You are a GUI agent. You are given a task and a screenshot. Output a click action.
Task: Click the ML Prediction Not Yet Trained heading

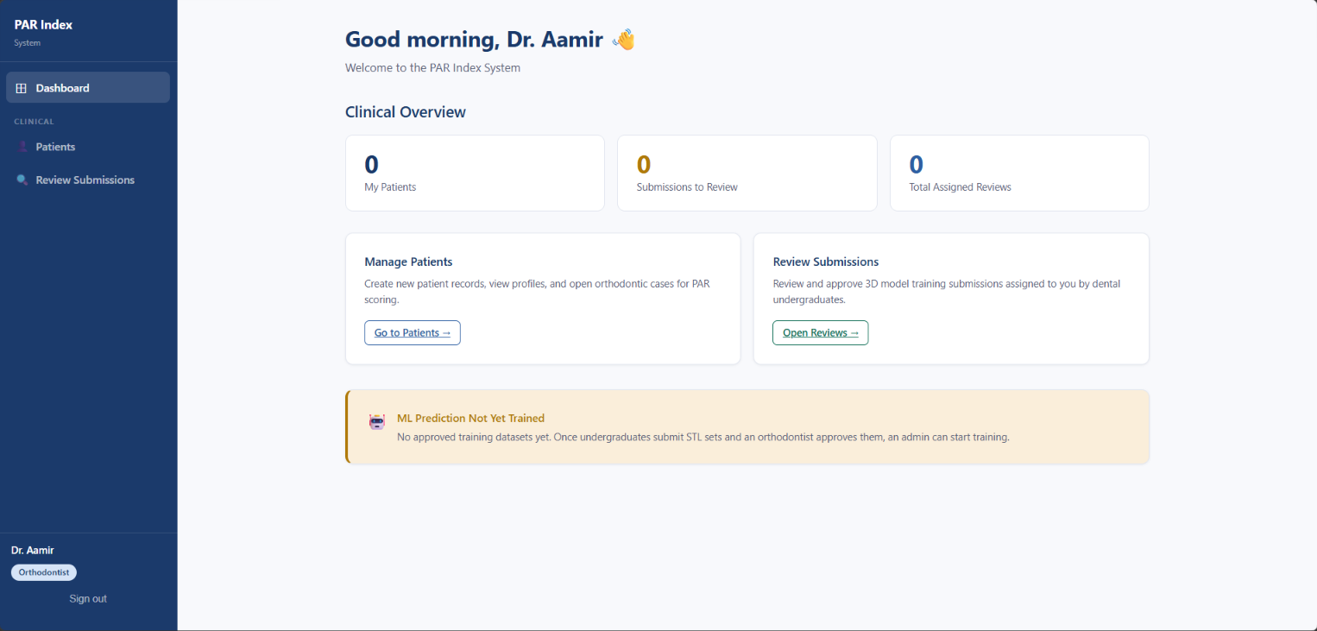click(x=470, y=418)
